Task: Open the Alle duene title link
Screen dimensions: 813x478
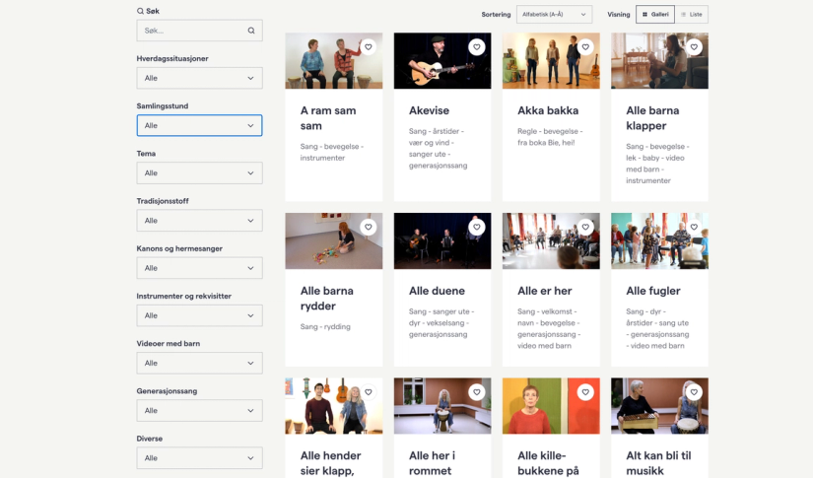Action: (x=438, y=291)
